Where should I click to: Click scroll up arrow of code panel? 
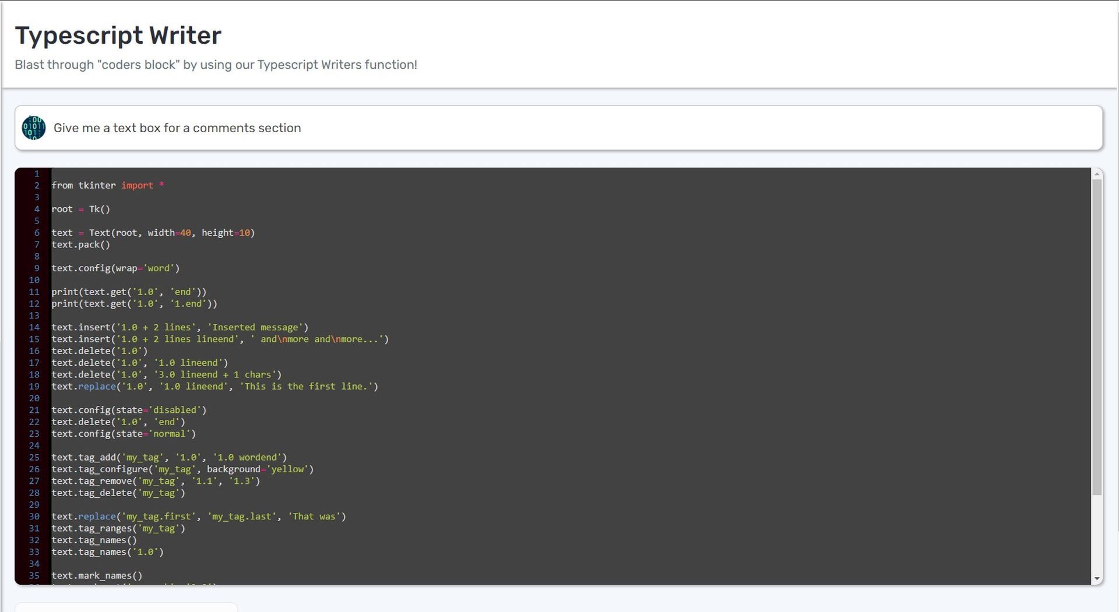[x=1097, y=174]
